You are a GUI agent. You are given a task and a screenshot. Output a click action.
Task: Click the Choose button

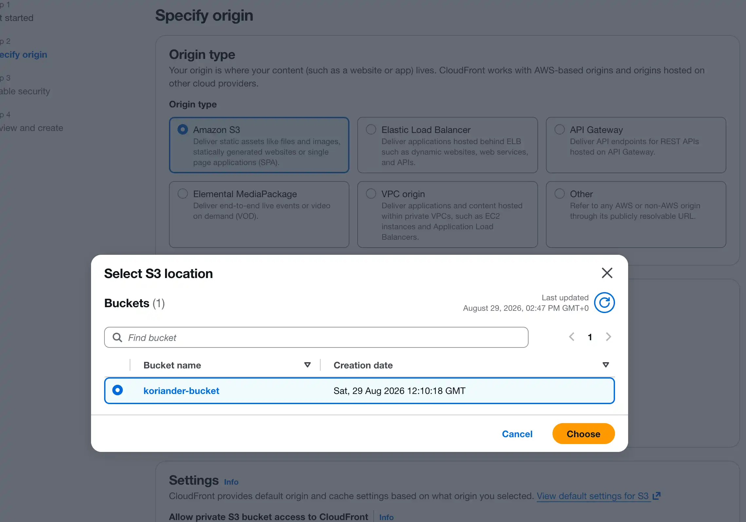583,434
